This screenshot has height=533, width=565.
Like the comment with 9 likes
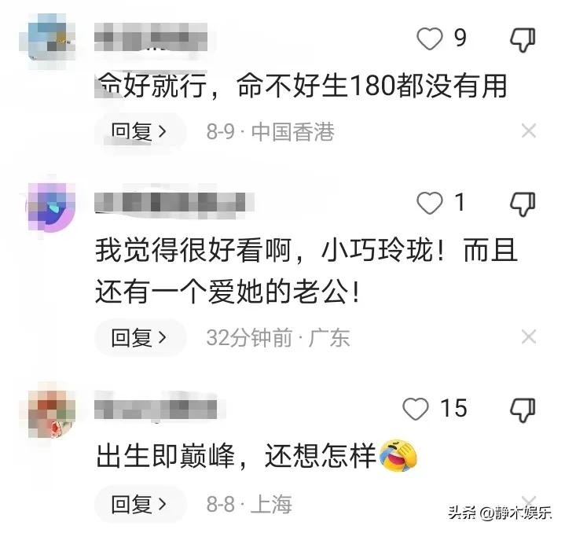click(x=430, y=39)
